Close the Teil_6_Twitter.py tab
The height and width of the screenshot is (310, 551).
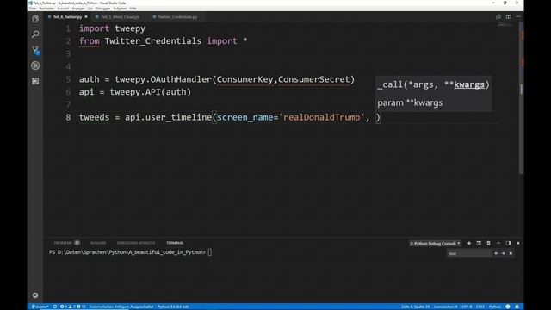(86, 17)
